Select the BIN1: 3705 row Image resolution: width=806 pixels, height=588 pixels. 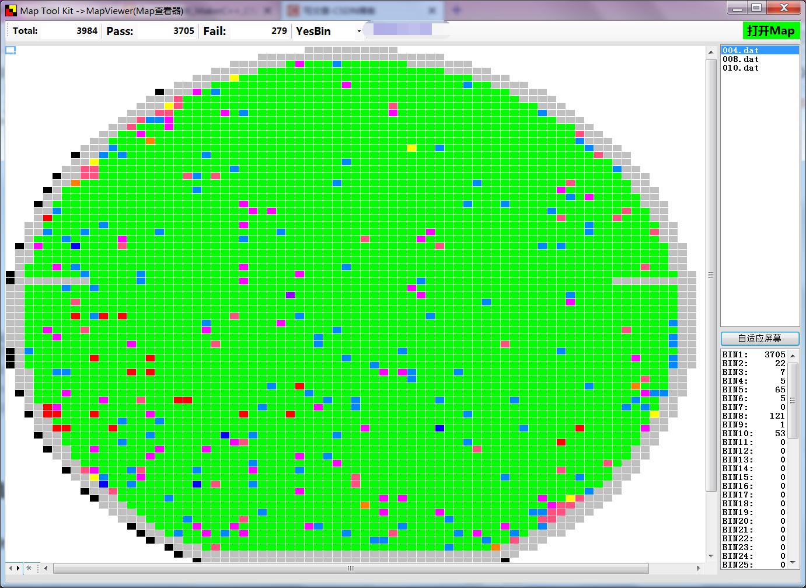pyautogui.click(x=754, y=354)
